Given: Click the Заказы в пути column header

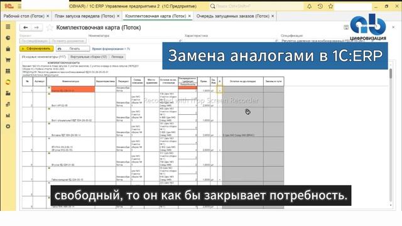Looking at the screenshot, I should (274, 81).
